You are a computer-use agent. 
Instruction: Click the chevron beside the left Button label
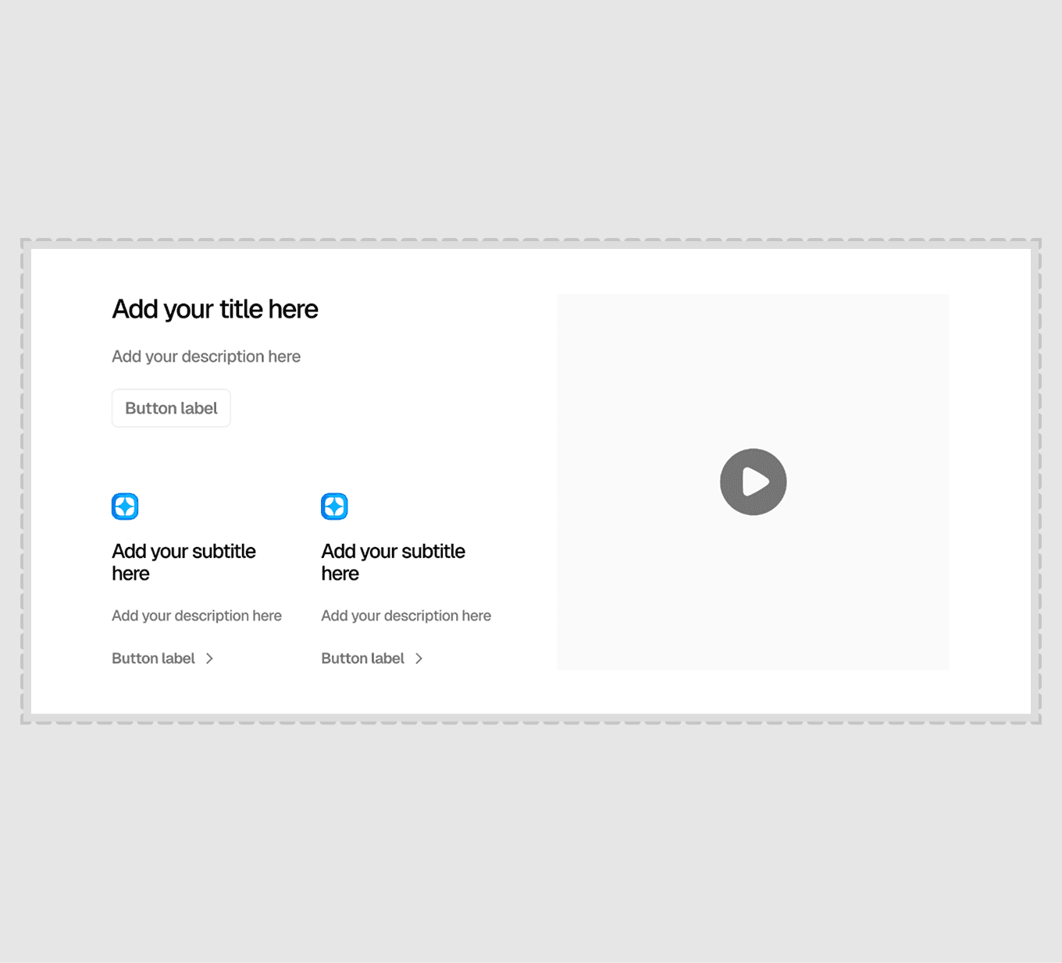click(x=209, y=659)
